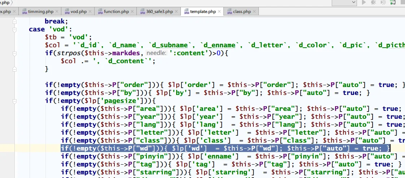Collapse the strpos if-block fold marker
Screen dimensions: 405x178
pos(15,53)
